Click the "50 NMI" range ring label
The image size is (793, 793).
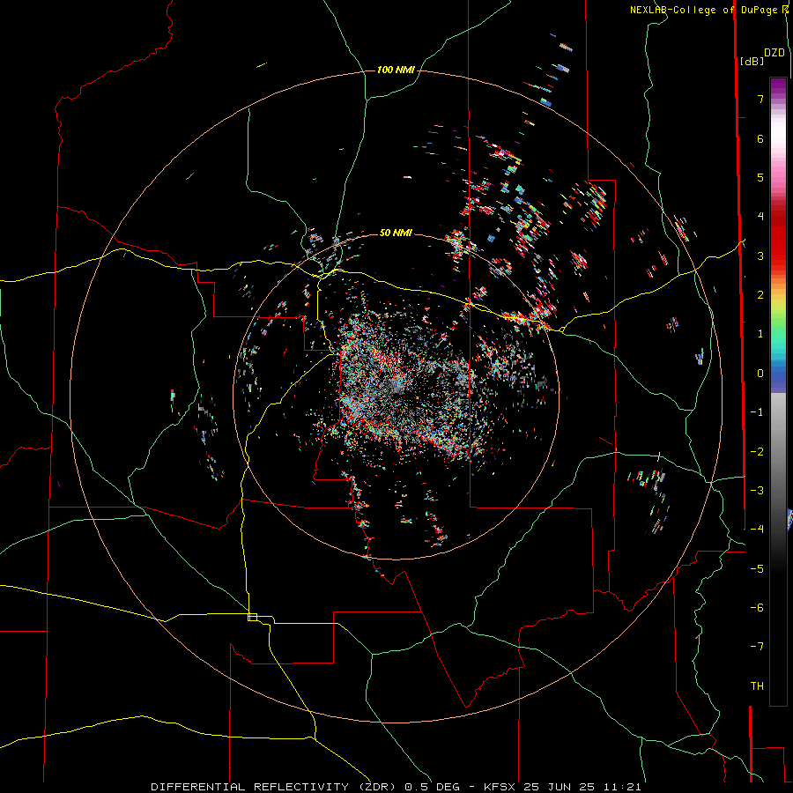pyautogui.click(x=396, y=233)
